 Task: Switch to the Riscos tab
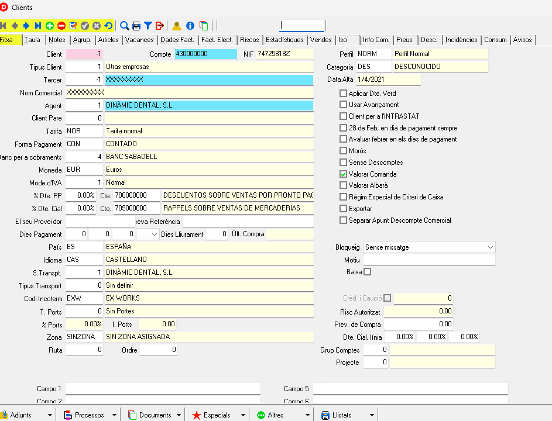point(249,40)
